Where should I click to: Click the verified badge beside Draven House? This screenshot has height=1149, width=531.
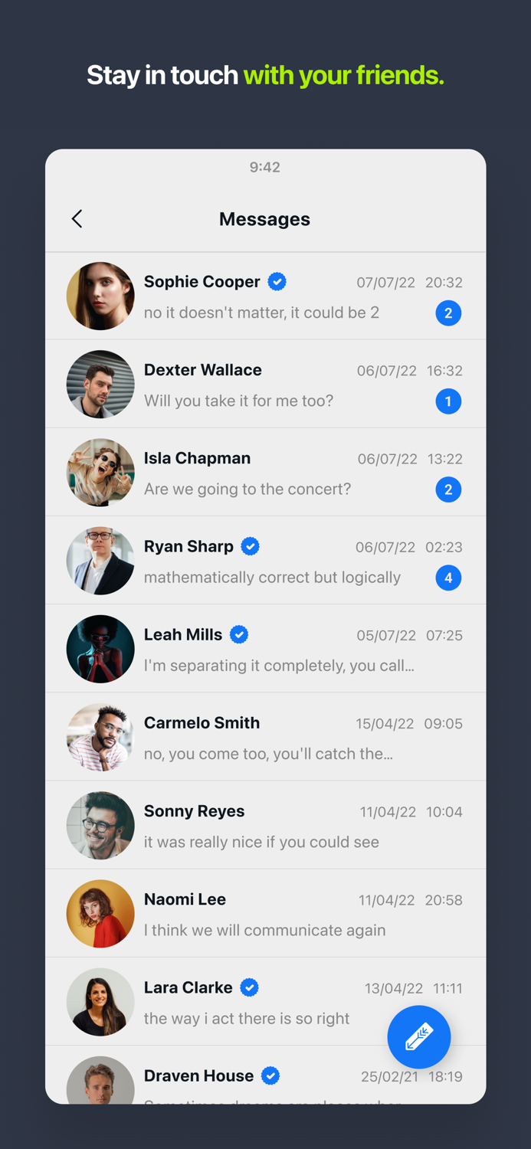point(270,1076)
